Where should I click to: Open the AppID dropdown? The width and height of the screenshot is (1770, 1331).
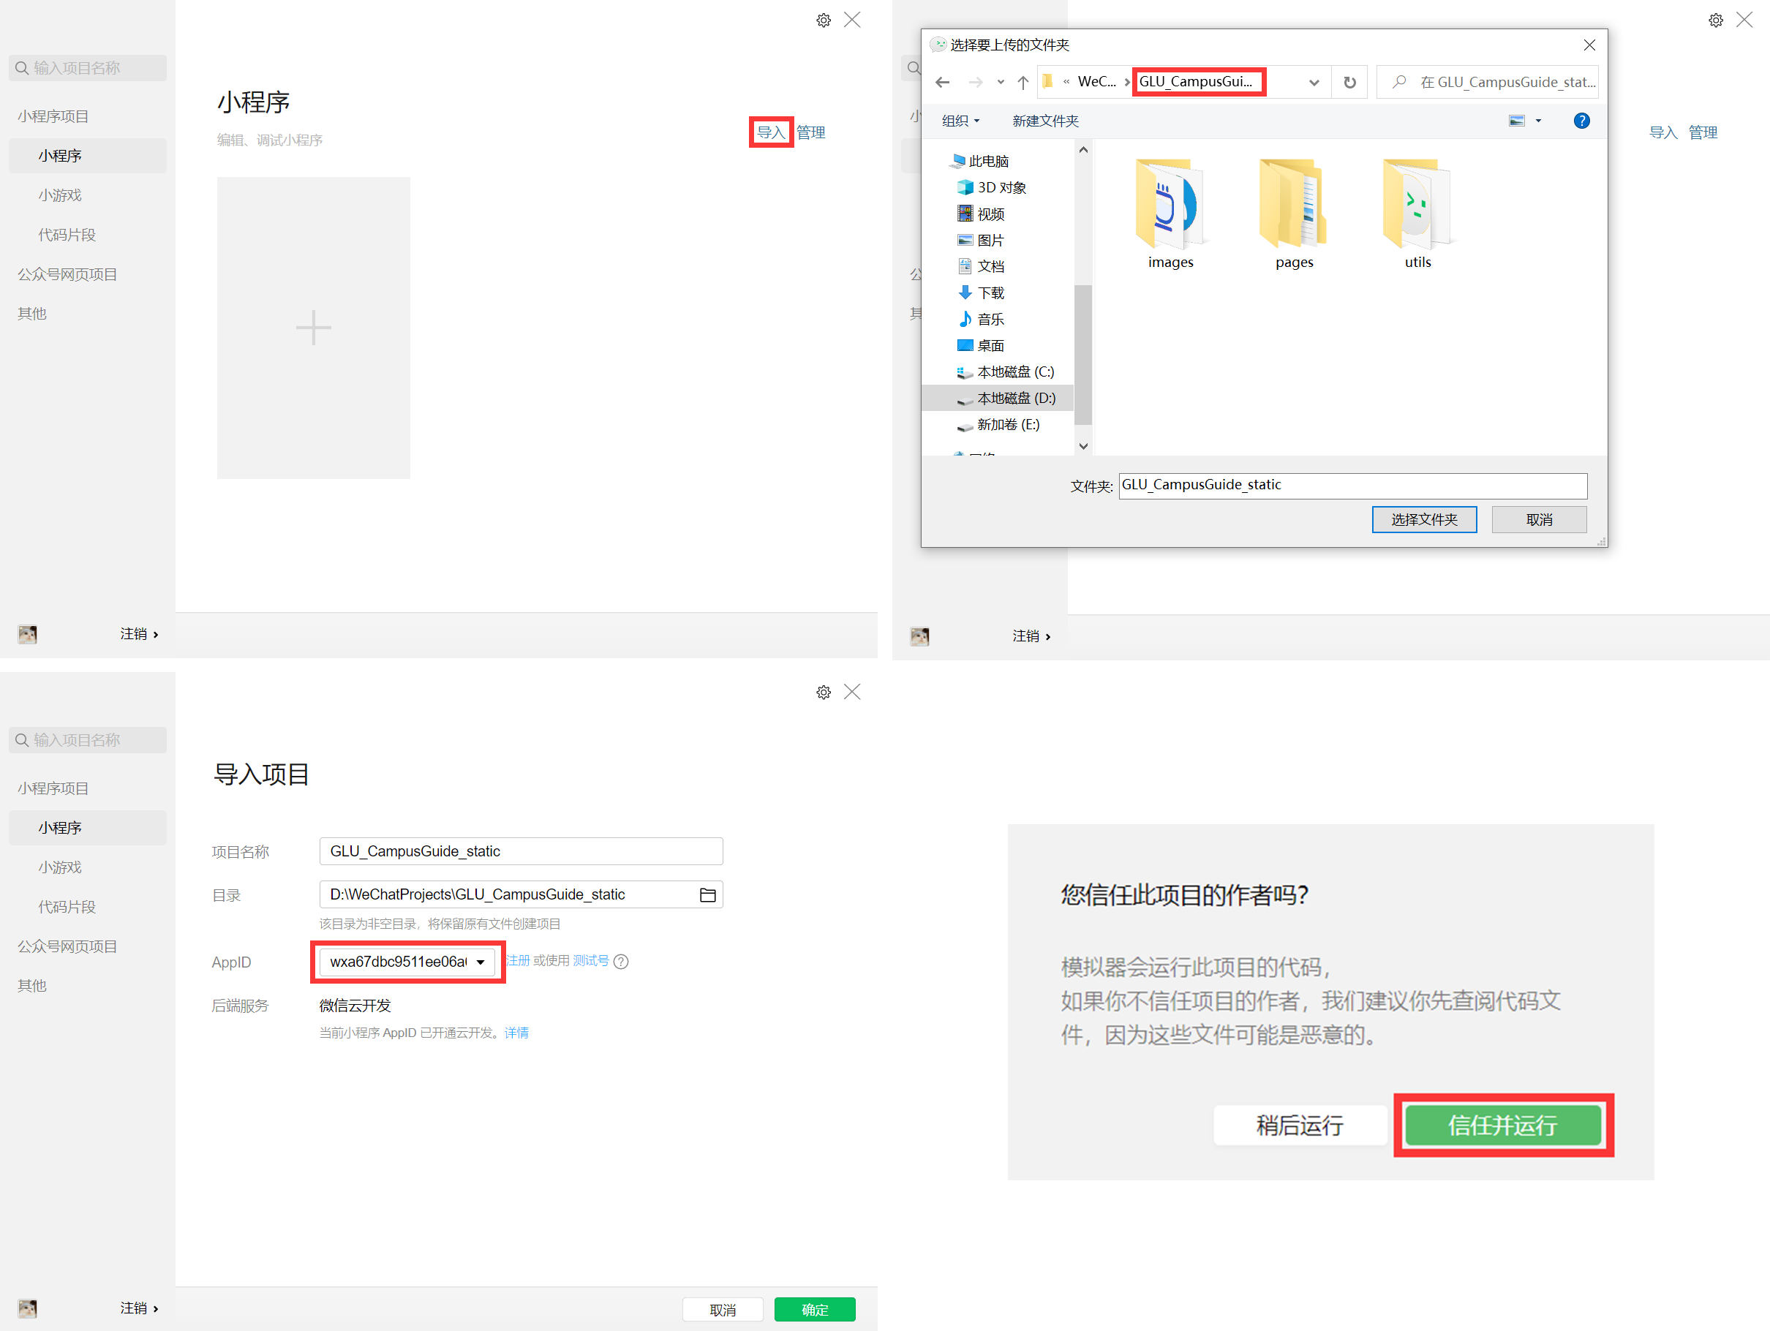click(x=480, y=962)
